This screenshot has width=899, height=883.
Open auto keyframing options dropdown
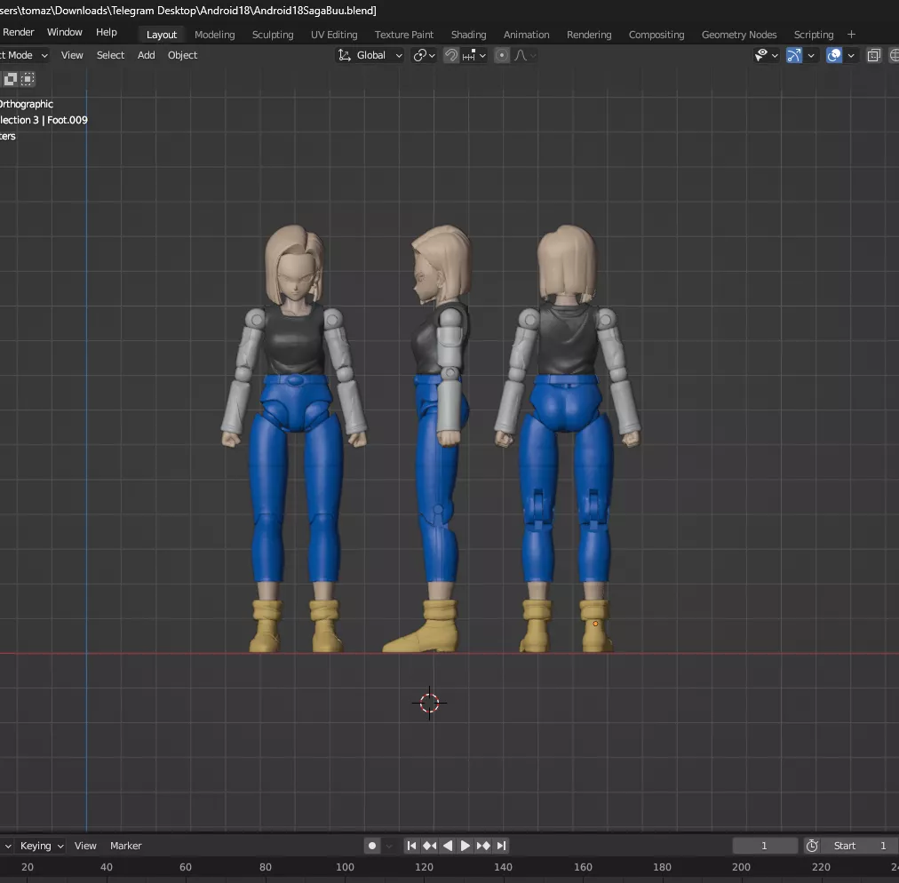tap(389, 846)
